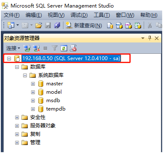Click the DMX query icon
This screenshot has width=163, height=153.
pos(129,26)
